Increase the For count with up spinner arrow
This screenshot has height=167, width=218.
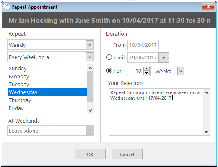[146, 69]
